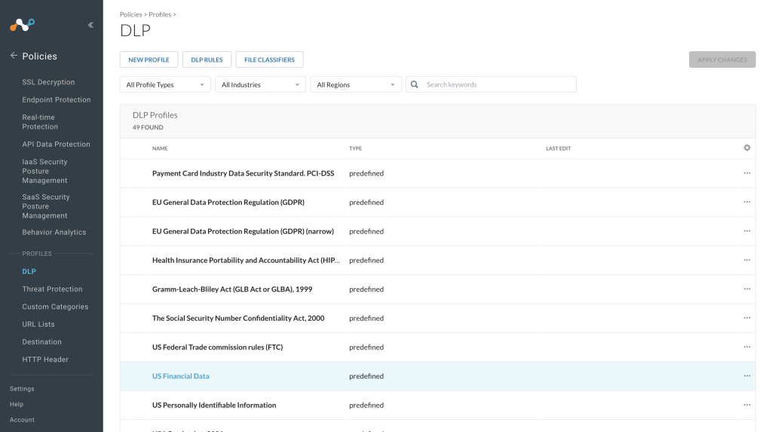This screenshot has height=432, width=772.
Task: Click the Netskope logo icon
Action: [22, 25]
